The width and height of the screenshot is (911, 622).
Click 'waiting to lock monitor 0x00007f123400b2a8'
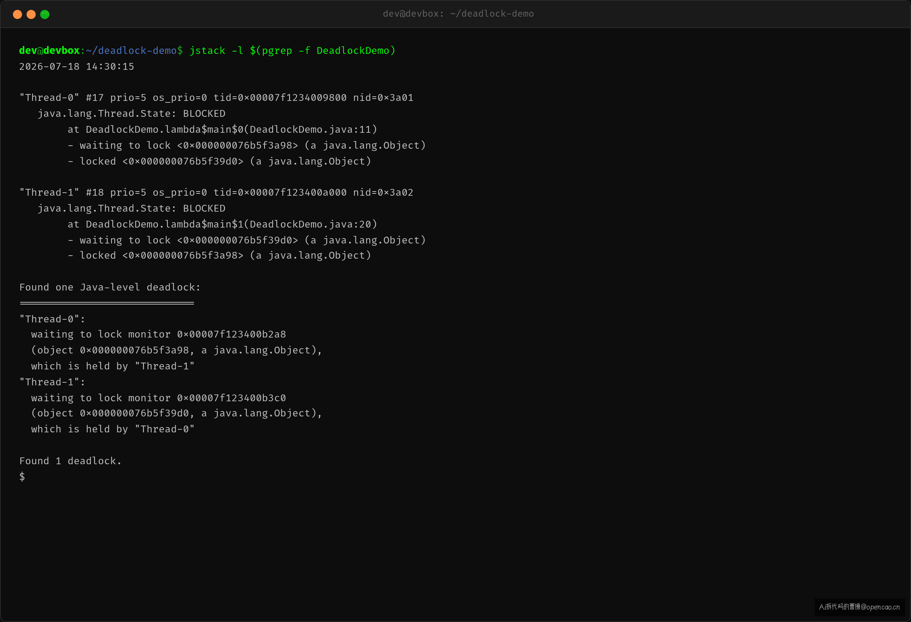(x=158, y=334)
